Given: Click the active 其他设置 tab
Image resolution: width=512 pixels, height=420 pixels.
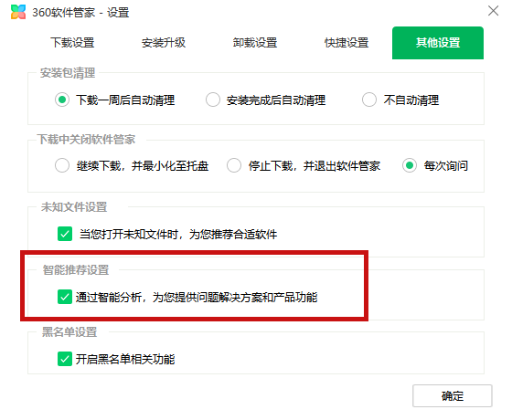Looking at the screenshot, I should coord(438,43).
